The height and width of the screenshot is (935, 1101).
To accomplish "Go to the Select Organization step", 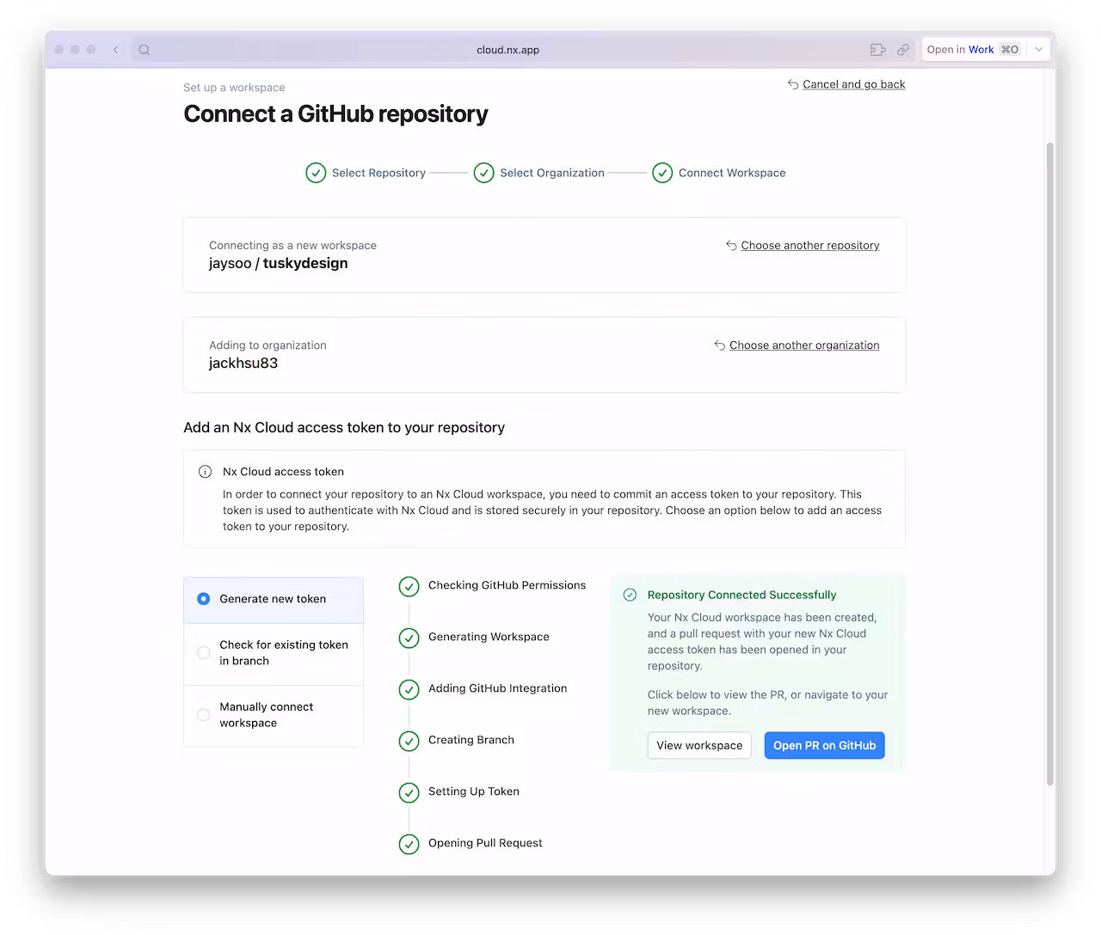I will click(x=539, y=173).
